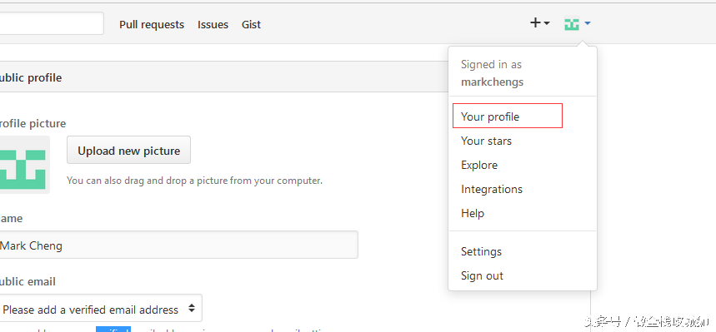Click the markchengs username text

click(492, 82)
